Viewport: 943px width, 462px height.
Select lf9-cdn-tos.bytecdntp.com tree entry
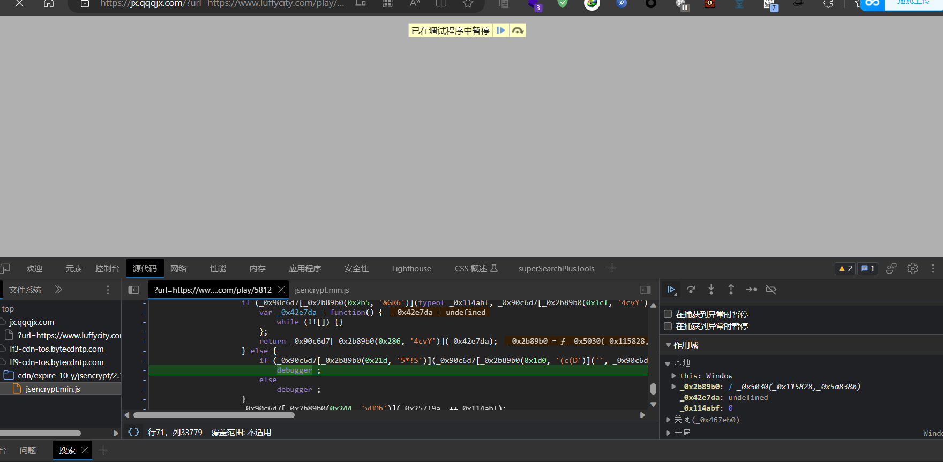click(57, 362)
